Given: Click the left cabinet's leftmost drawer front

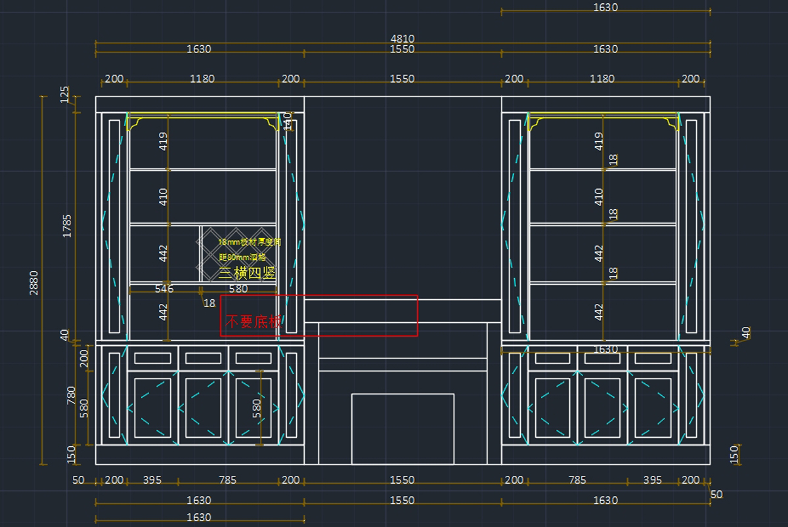Looking at the screenshot, I should [152, 358].
